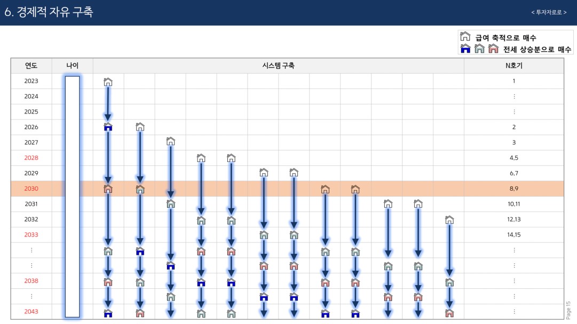The width and height of the screenshot is (577, 324).
Task: Click the red year cell '2043'
Action: (x=31, y=312)
